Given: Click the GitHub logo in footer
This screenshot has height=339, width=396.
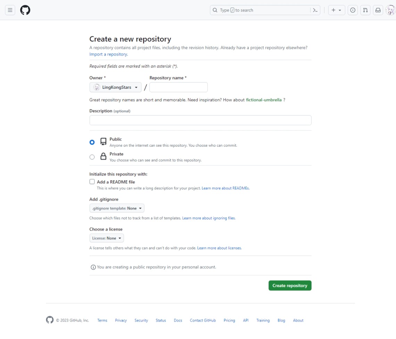Looking at the screenshot, I should [50, 320].
